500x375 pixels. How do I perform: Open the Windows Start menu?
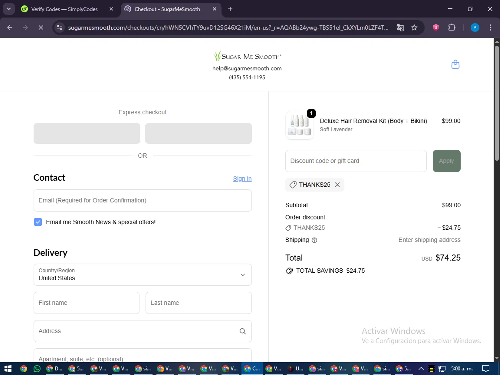(x=8, y=369)
